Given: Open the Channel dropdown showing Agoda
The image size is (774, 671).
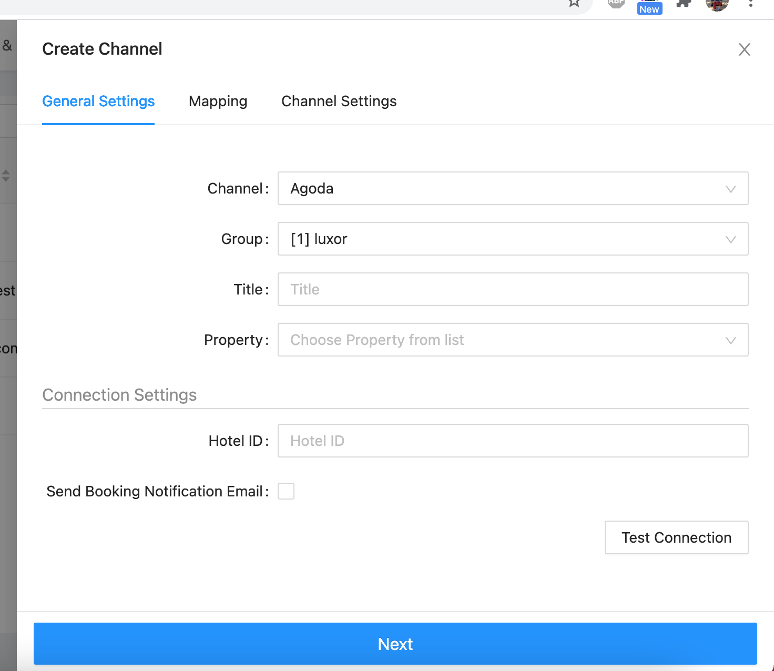Looking at the screenshot, I should (513, 188).
